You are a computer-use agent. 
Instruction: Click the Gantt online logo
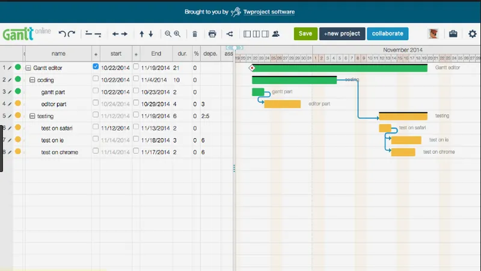click(26, 34)
